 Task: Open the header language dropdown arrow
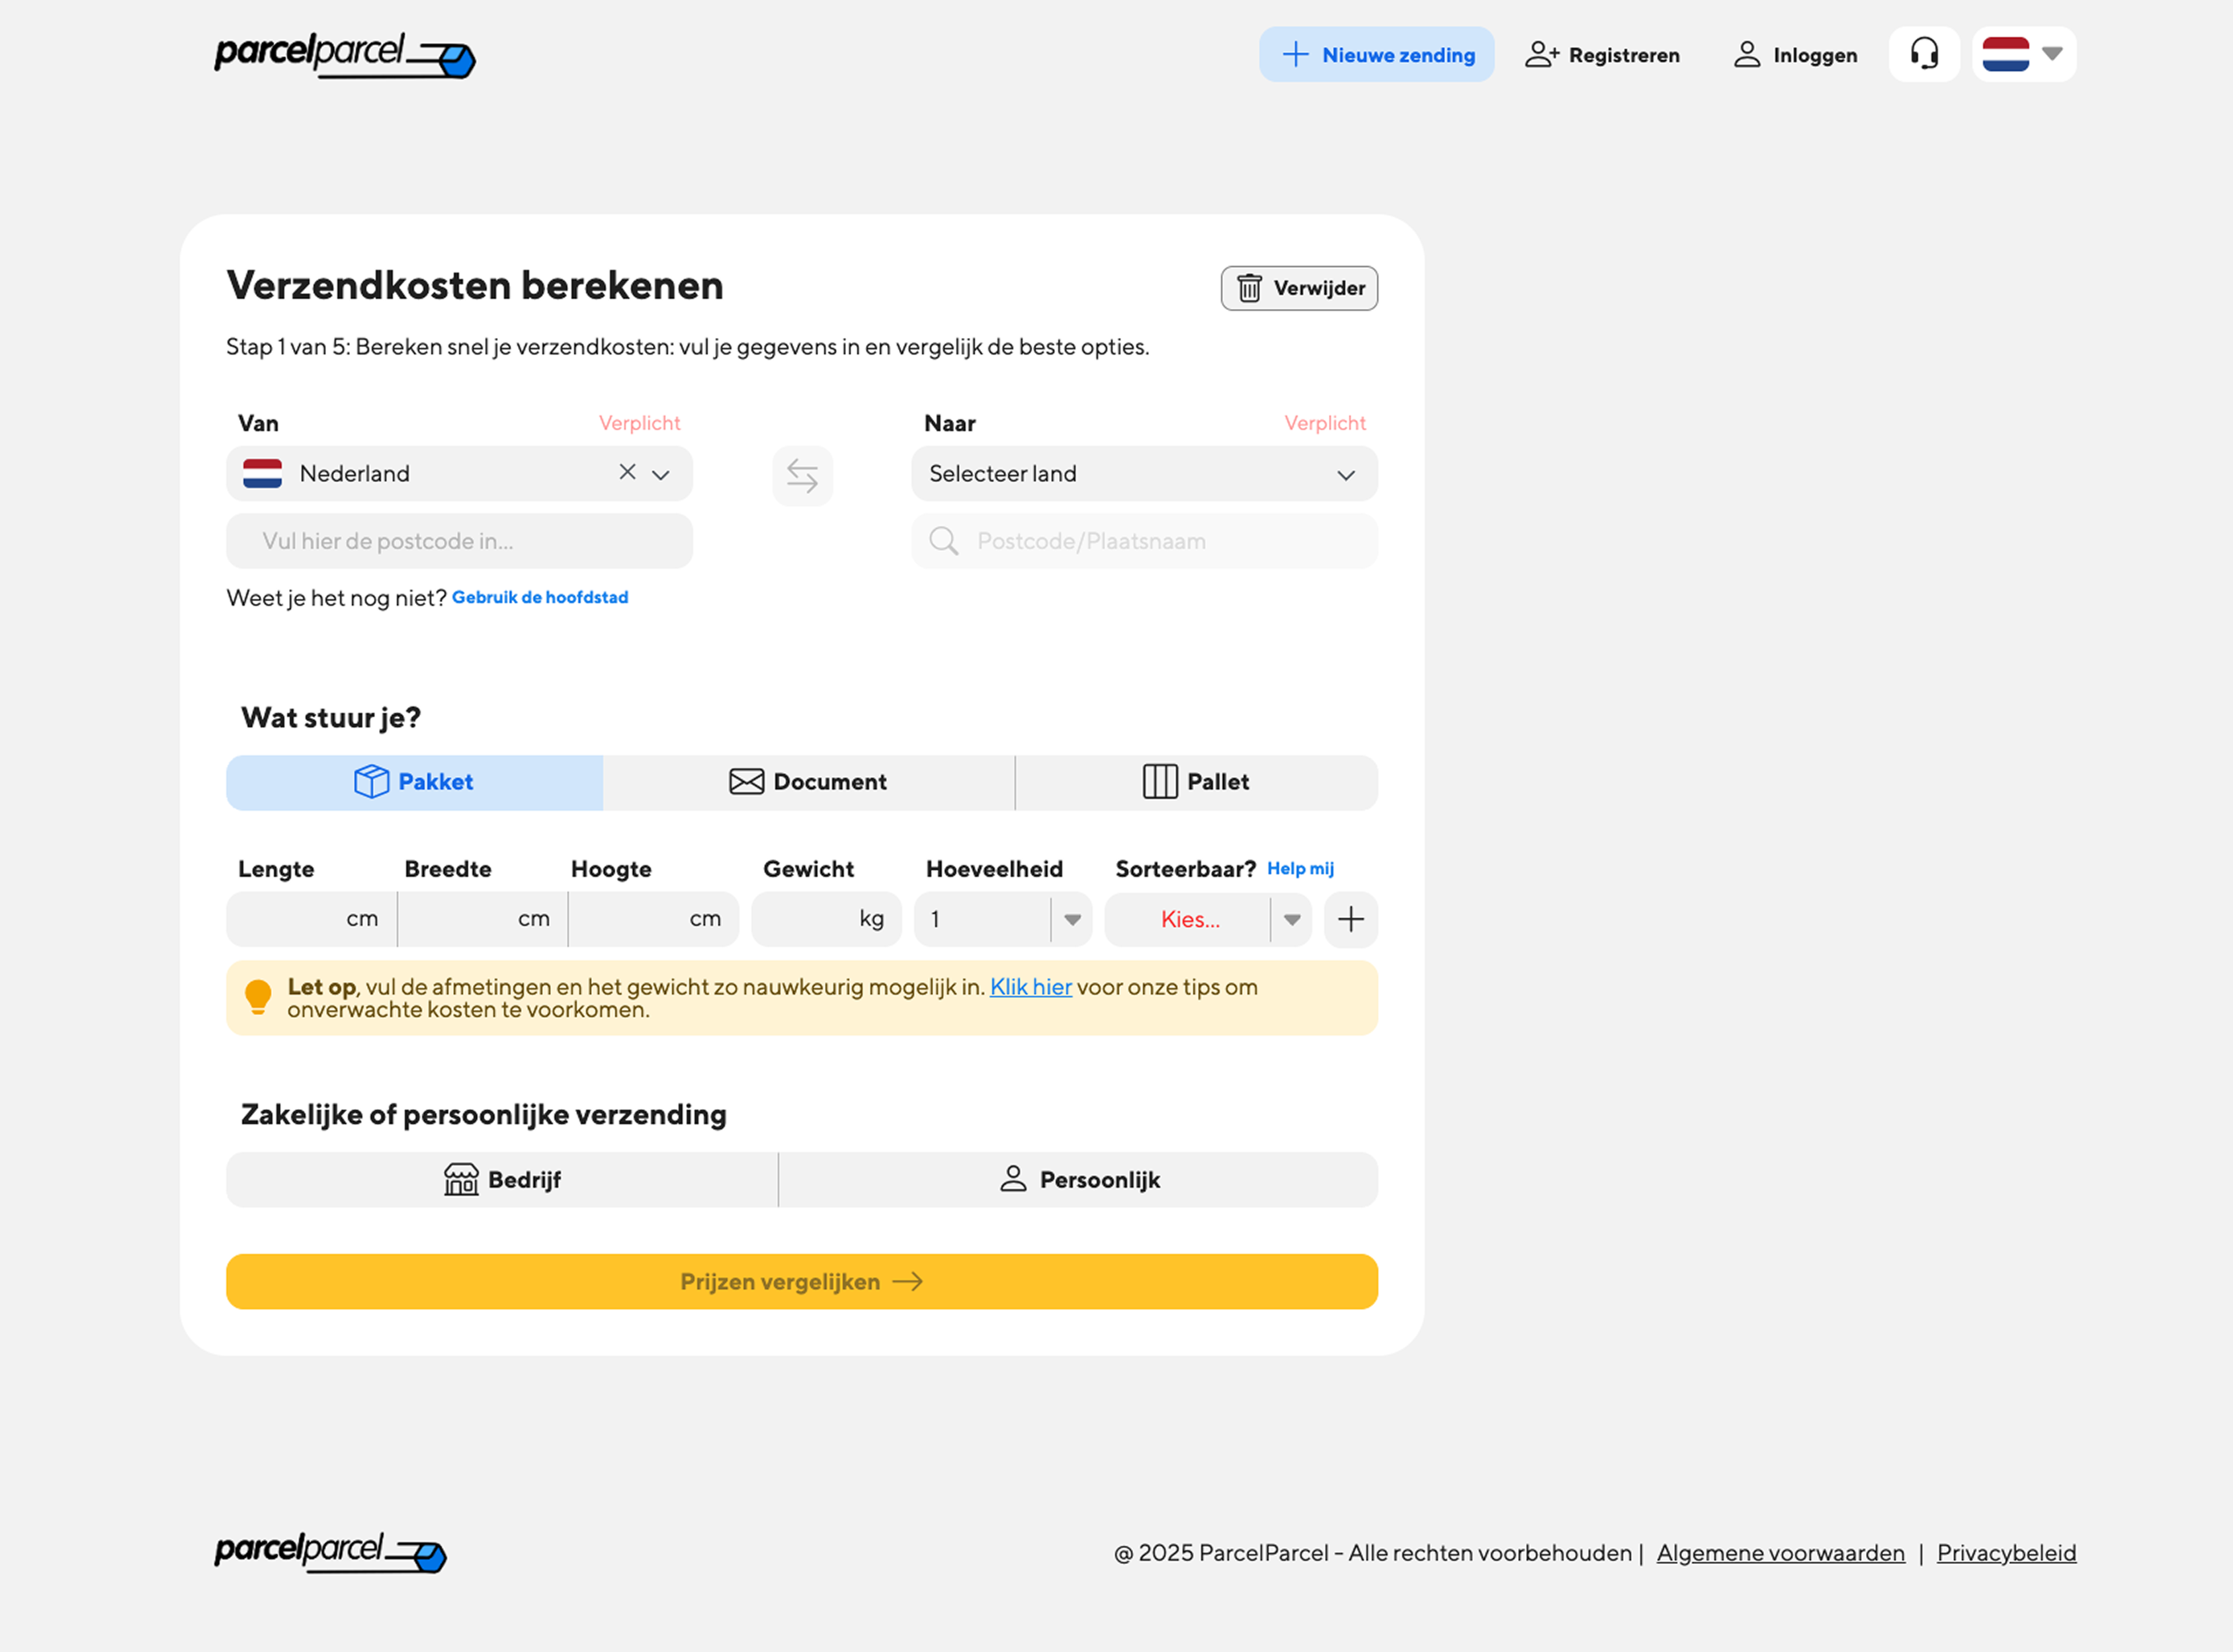coord(2052,54)
